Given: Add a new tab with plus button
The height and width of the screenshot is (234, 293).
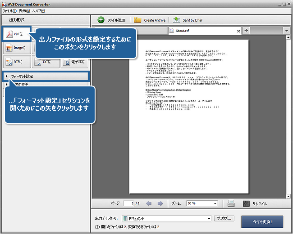Looking at the screenshot, I should click(246, 31).
